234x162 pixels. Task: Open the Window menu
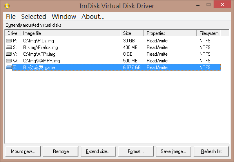[x=64, y=16]
